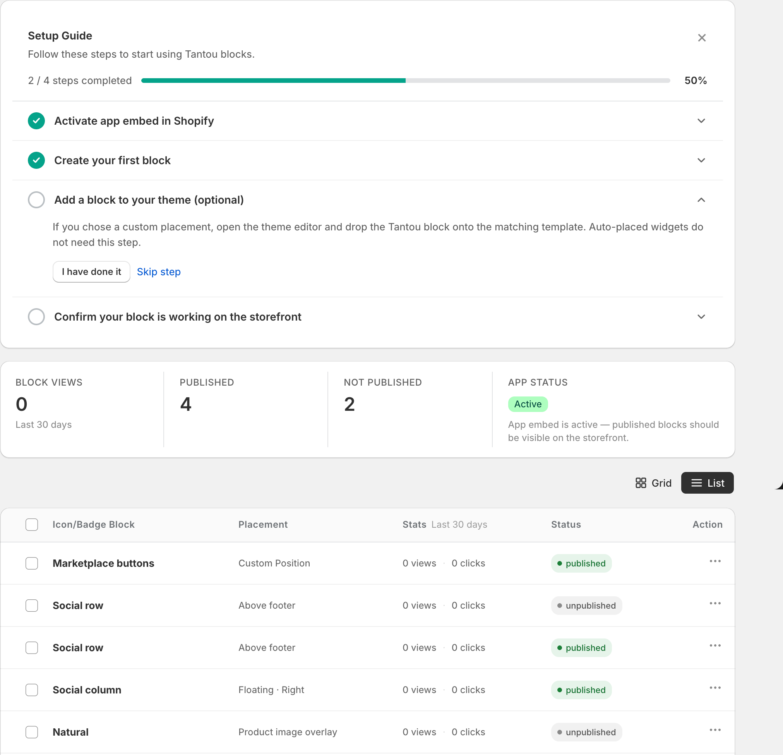
Task: Expand 'Confirm your block is working' chevron
Action: (701, 317)
